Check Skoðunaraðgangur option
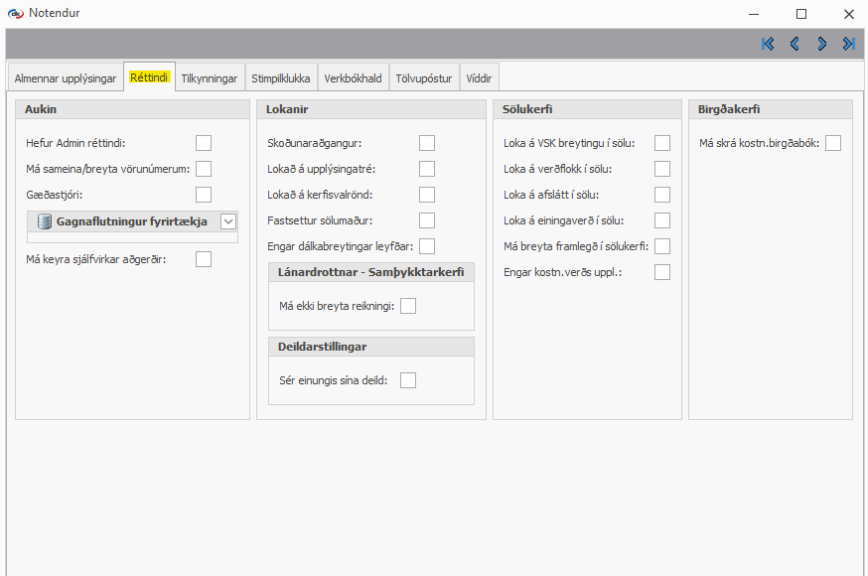 click(x=427, y=143)
